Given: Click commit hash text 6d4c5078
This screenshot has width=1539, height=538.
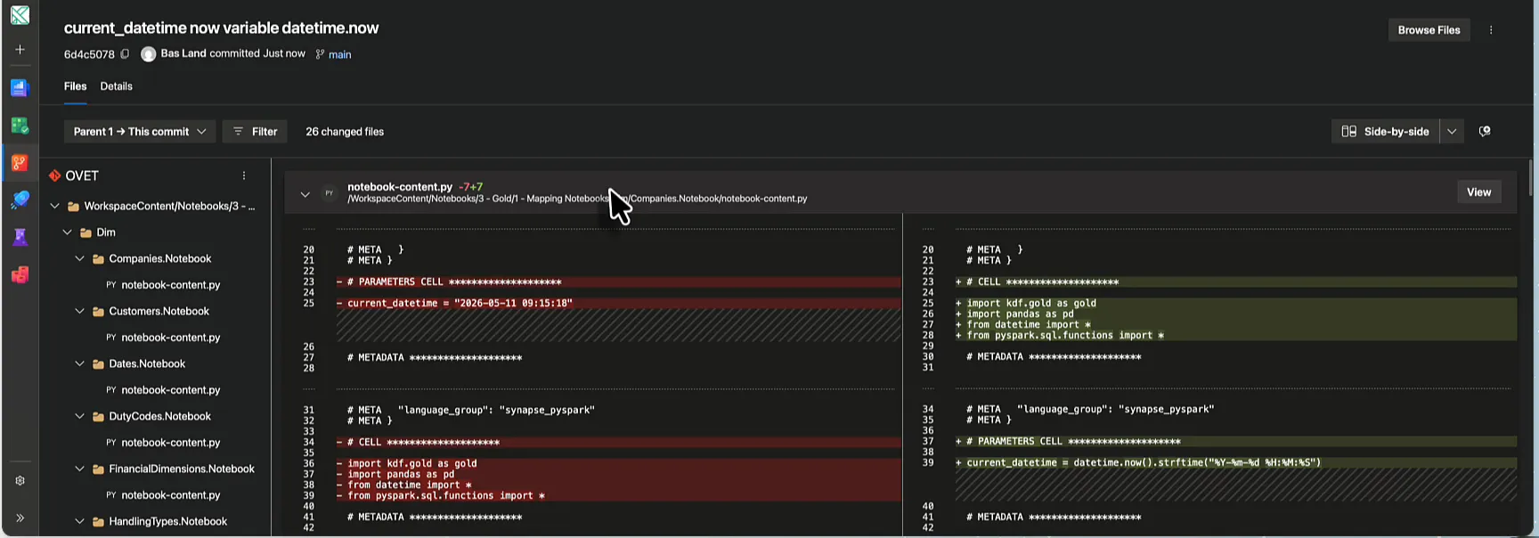Looking at the screenshot, I should 89,54.
